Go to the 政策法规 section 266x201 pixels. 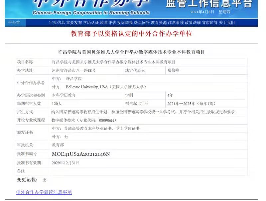tap(193, 23)
